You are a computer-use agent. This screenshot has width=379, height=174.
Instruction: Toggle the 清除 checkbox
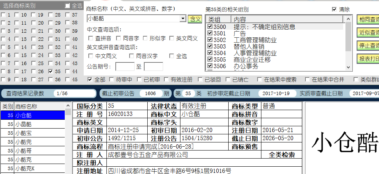coord(334,9)
